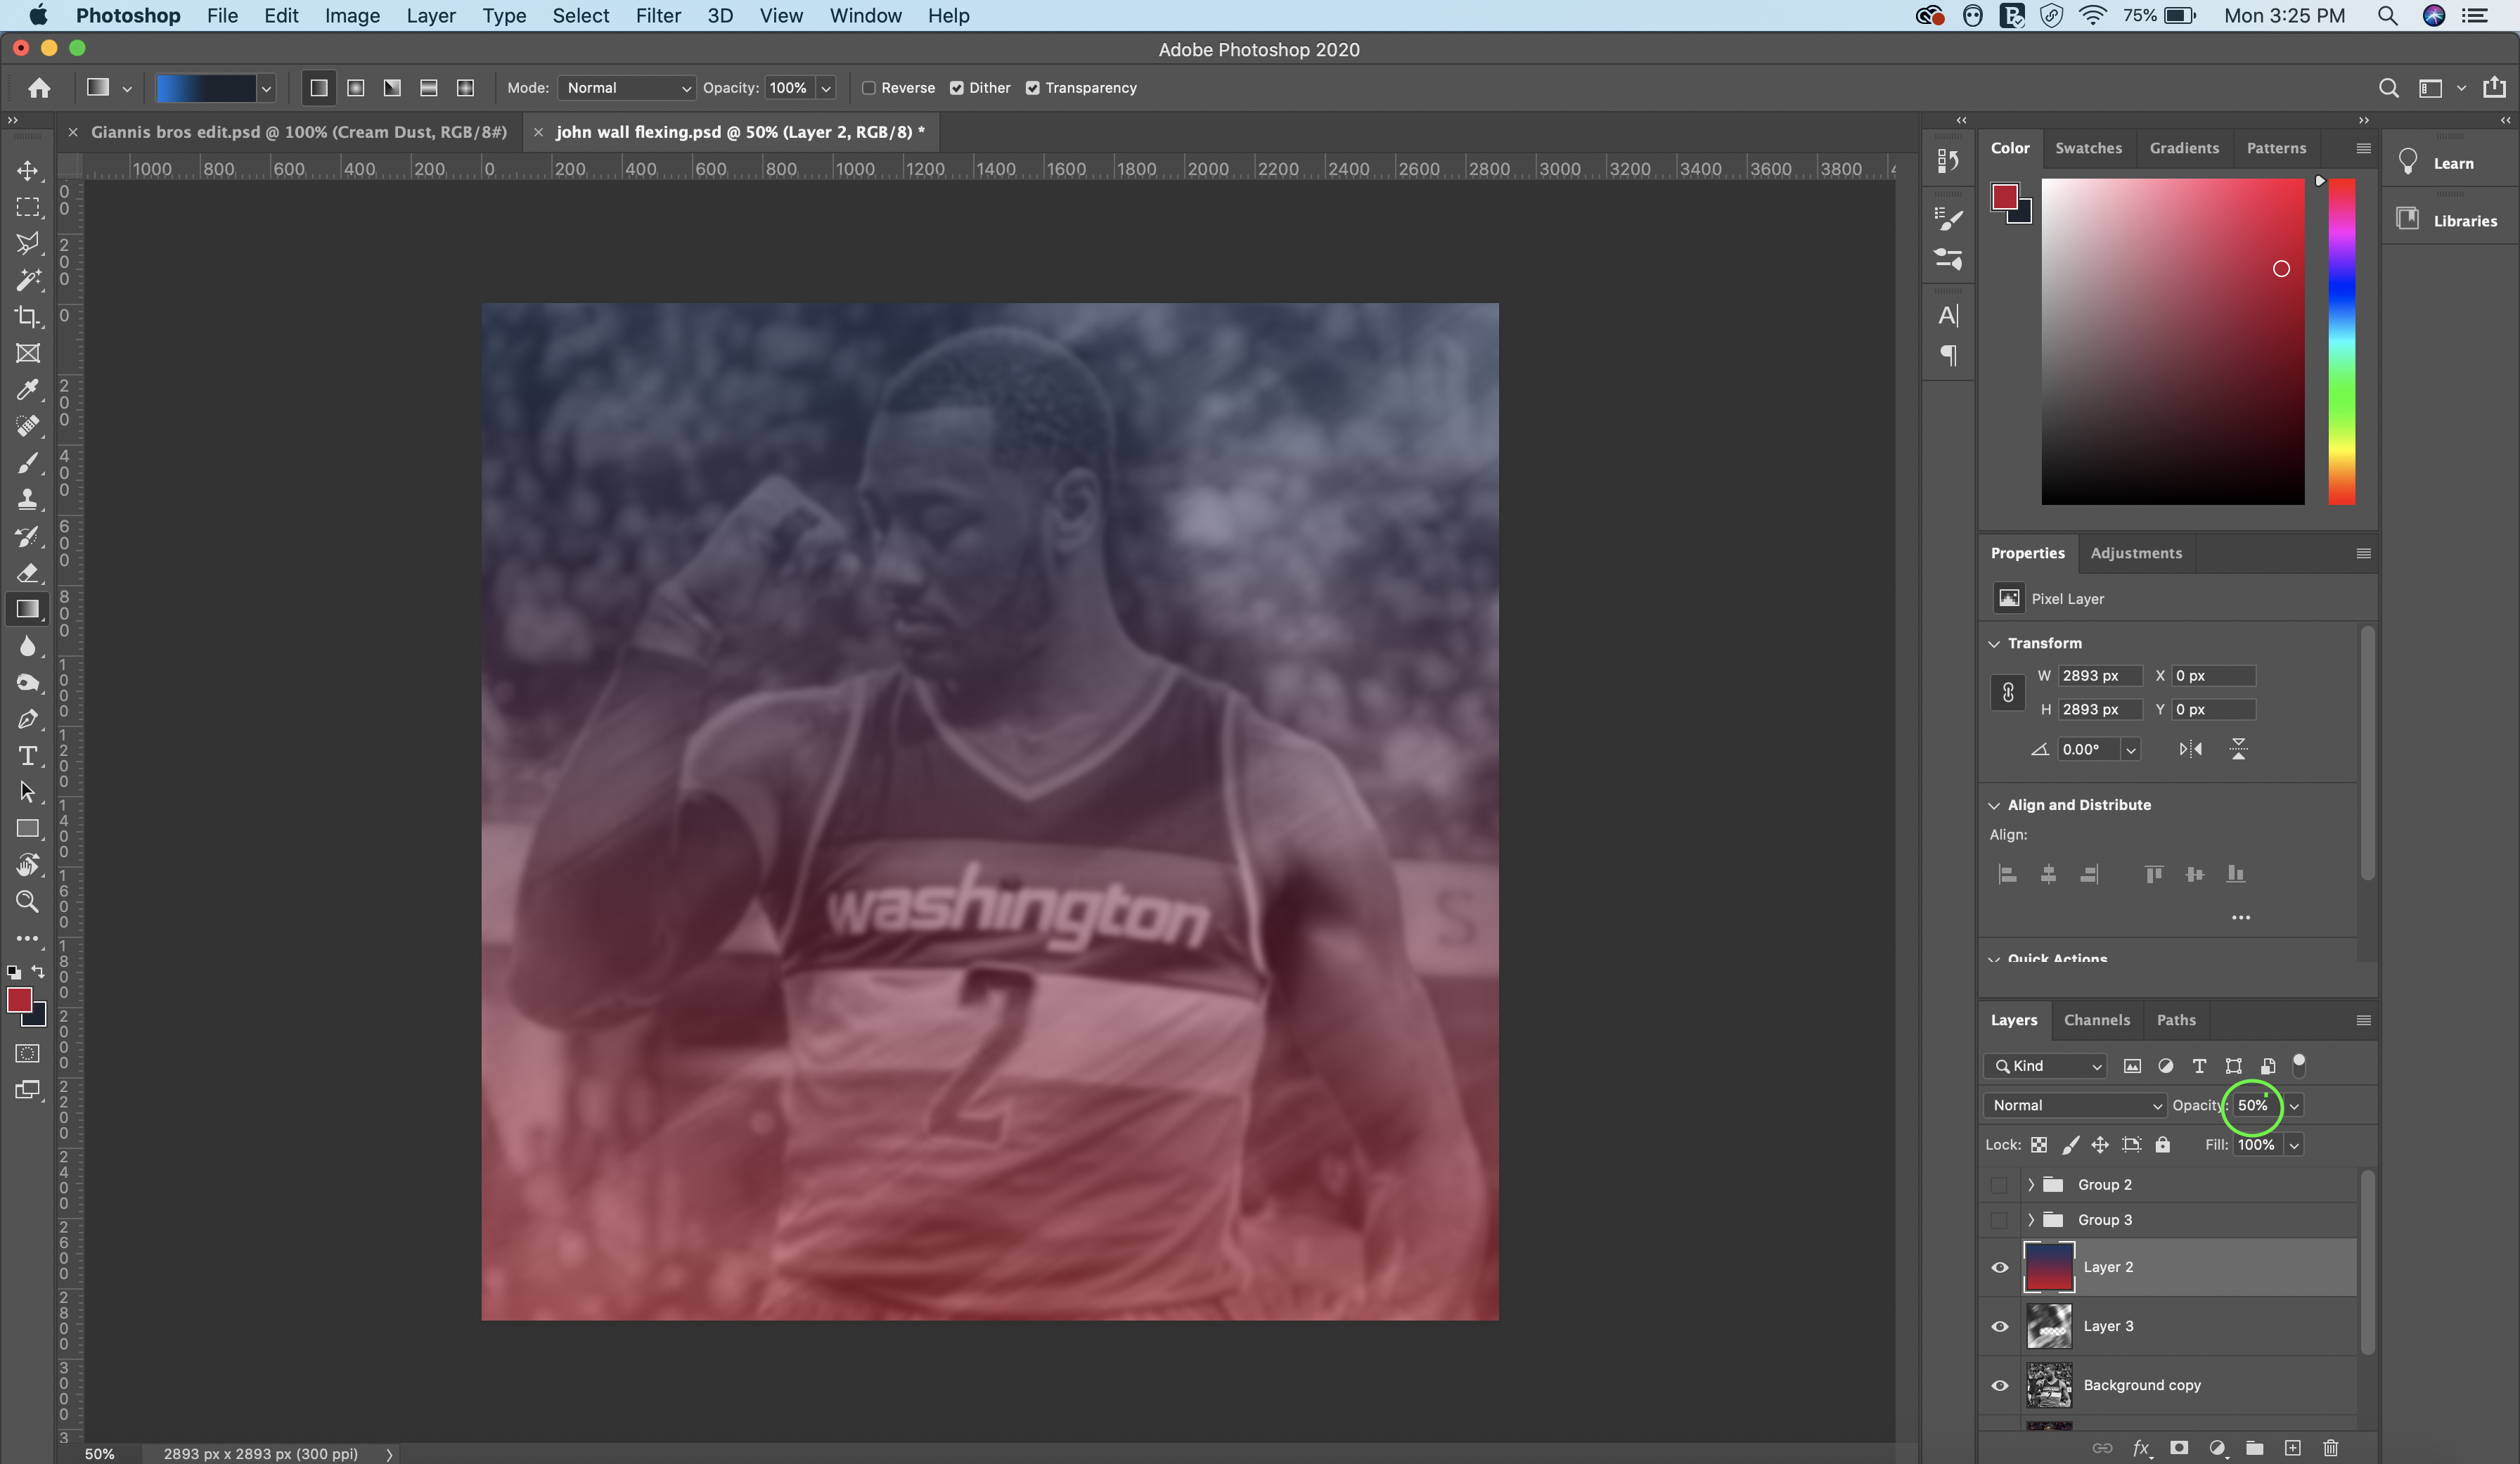Select the Eyedropper tool
Screen dimensions: 2520x1464
point(28,390)
